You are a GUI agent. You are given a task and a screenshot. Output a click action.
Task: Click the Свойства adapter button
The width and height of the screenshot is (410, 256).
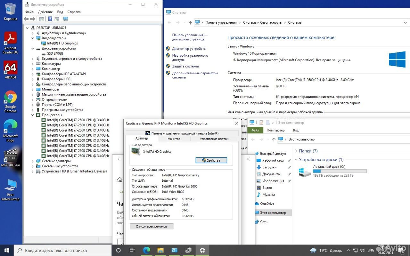coord(211,160)
